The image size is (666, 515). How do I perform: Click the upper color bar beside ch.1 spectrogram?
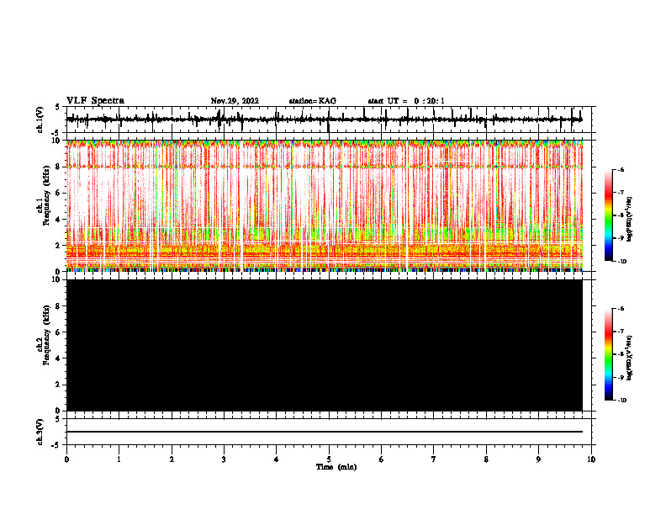tap(608, 215)
